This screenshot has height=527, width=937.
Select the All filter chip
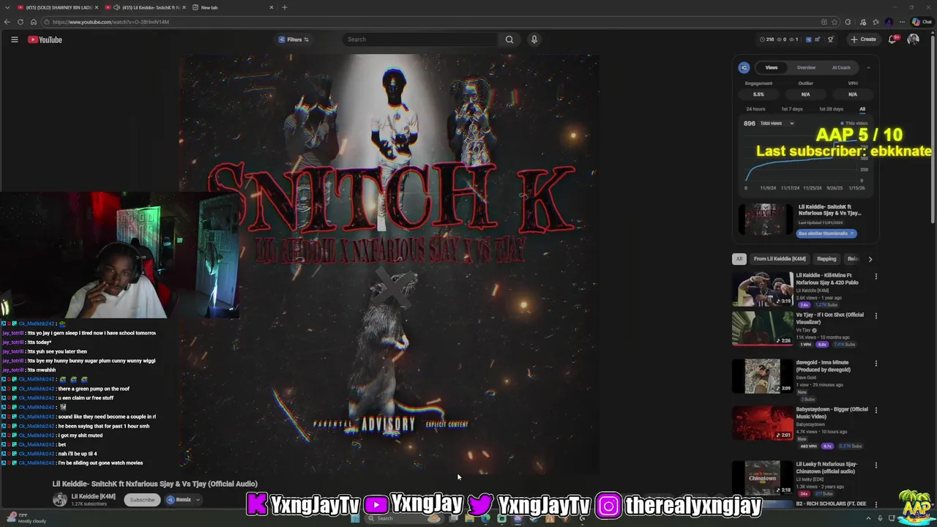[739, 258]
